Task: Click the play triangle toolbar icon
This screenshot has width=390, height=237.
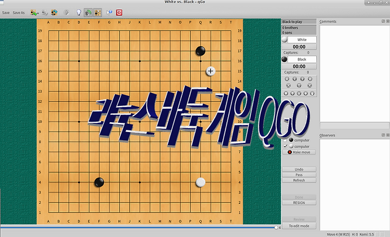Action: [67, 12]
